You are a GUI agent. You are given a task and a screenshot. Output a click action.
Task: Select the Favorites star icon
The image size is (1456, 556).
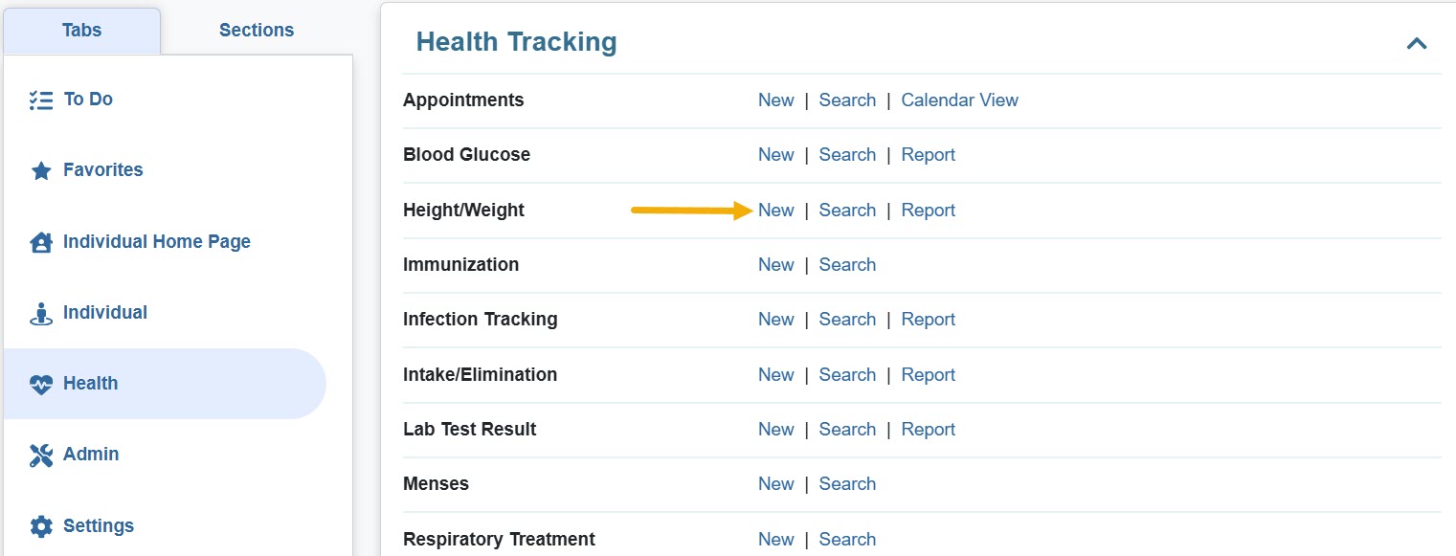[40, 169]
